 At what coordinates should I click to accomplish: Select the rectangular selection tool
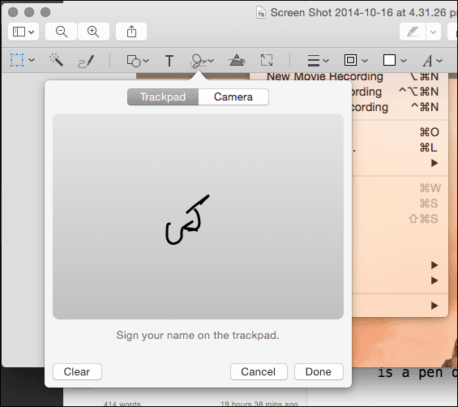coord(17,60)
